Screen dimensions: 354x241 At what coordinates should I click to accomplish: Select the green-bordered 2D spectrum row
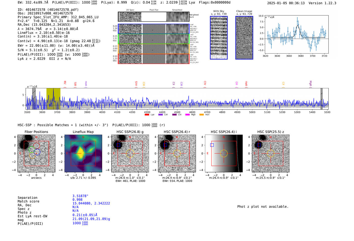coord(154,39)
